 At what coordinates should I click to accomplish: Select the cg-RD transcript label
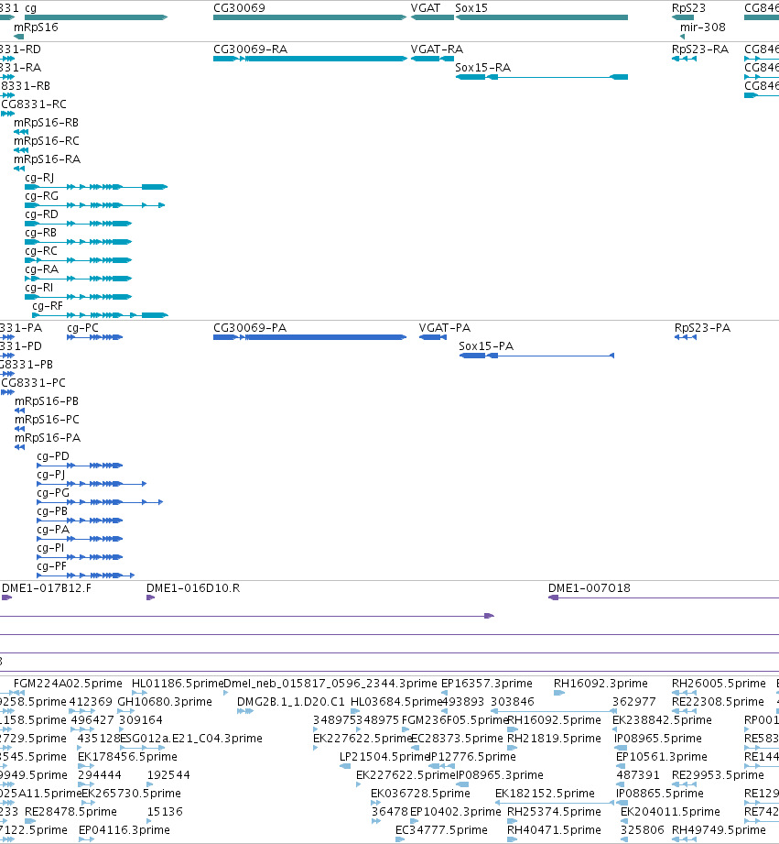tap(41, 214)
